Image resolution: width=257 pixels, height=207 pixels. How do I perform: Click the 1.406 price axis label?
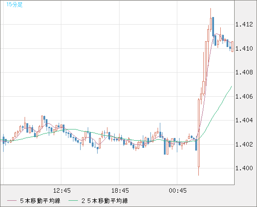[244, 96]
